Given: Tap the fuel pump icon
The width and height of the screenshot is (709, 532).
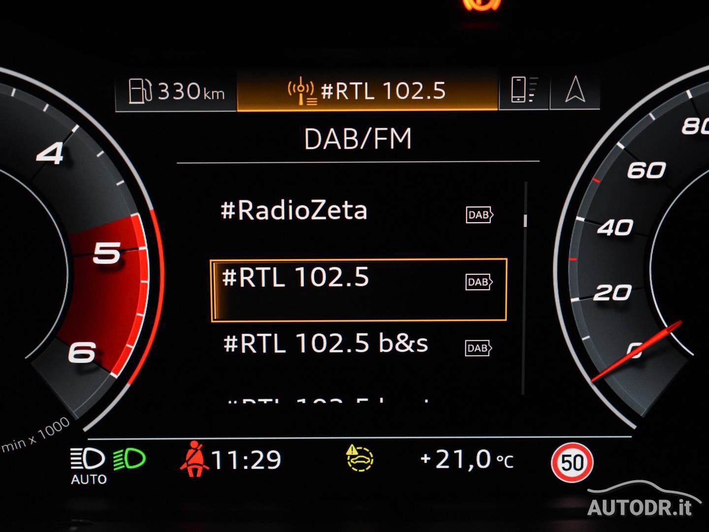Looking at the screenshot, I should (140, 91).
